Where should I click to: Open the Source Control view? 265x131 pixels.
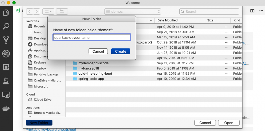click(6, 40)
